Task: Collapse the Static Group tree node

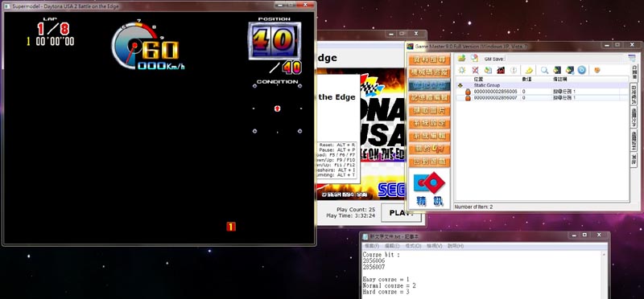Action: [x=460, y=85]
